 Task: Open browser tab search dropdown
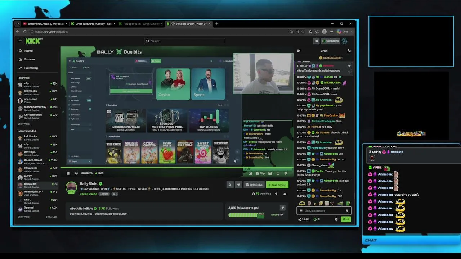[x=17, y=24]
